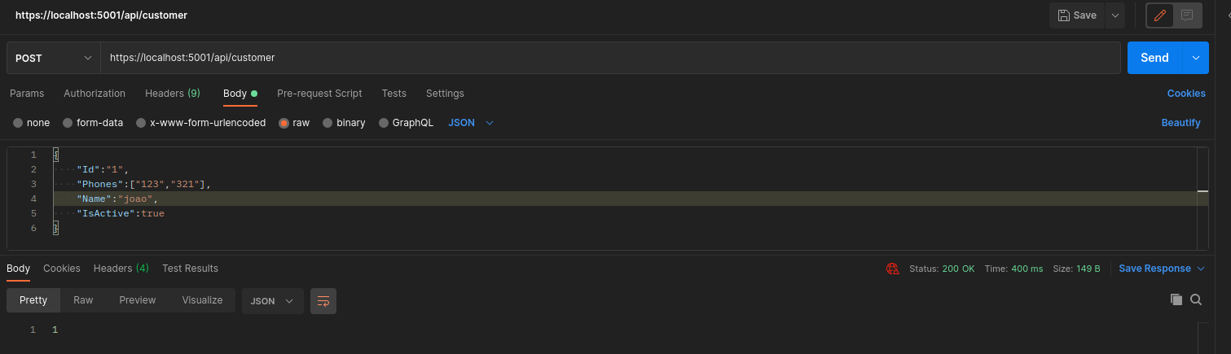Click the red network globe icon
This screenshot has height=354, width=1231.
pos(892,269)
